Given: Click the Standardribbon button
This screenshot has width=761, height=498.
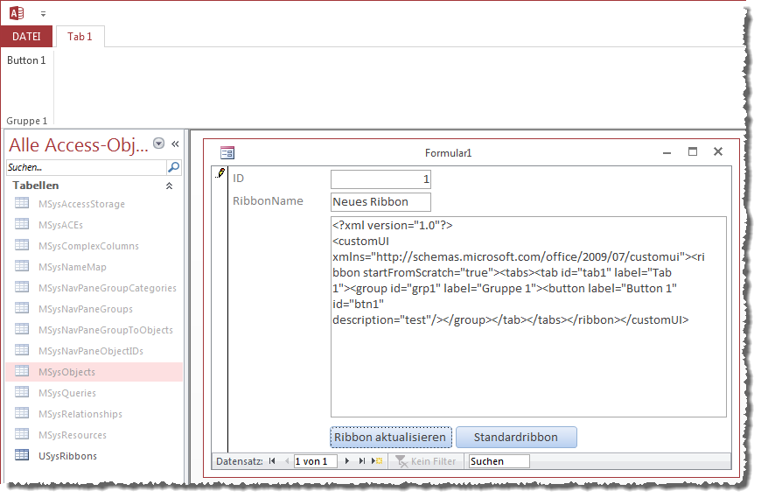Looking at the screenshot, I should point(516,437).
